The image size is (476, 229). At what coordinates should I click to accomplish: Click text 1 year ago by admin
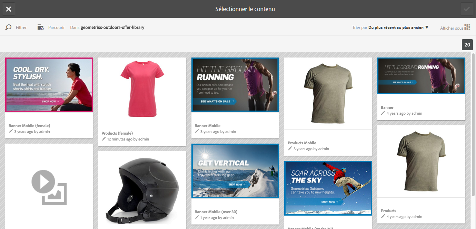[x=217, y=218]
